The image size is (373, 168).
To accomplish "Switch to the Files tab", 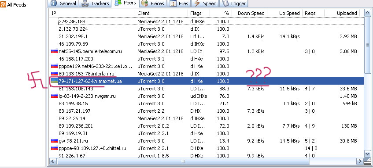I will click(180, 4).
